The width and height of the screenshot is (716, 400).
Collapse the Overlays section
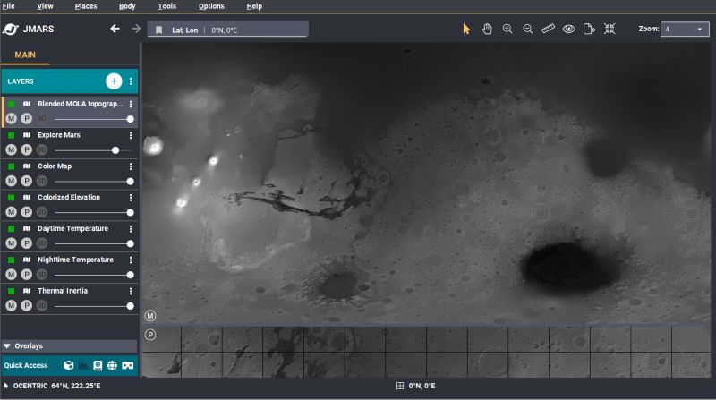(x=7, y=346)
